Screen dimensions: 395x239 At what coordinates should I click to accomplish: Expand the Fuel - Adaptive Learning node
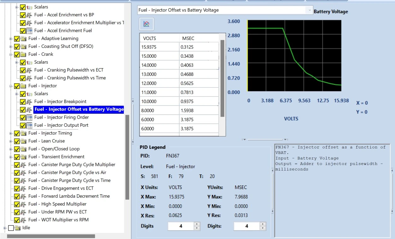point(11,38)
